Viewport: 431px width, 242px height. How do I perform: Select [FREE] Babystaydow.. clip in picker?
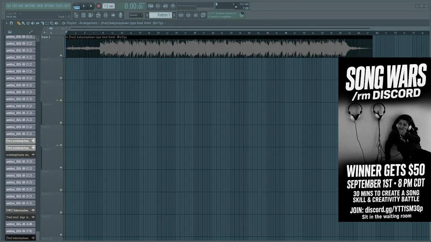21,210
